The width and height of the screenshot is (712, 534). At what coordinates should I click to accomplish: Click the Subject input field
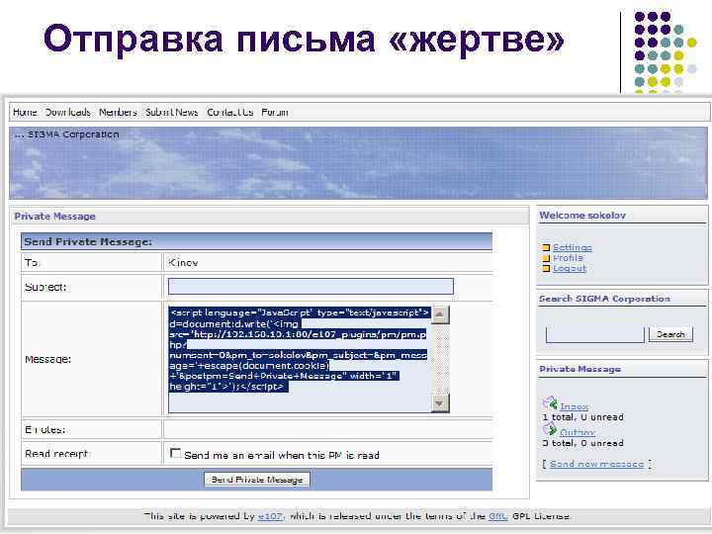point(311,287)
